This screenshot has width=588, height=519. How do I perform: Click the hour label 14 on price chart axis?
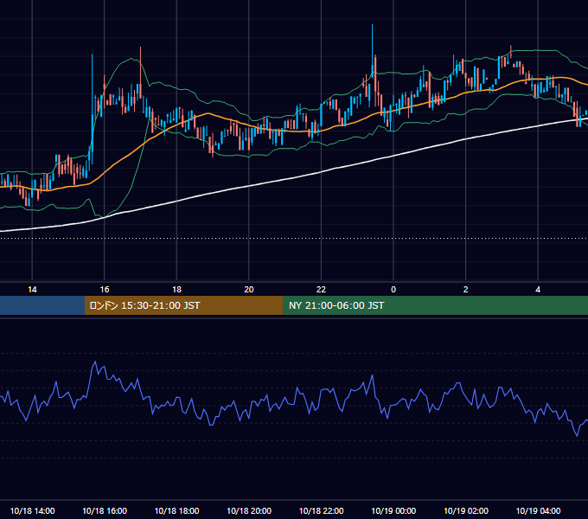click(32, 289)
